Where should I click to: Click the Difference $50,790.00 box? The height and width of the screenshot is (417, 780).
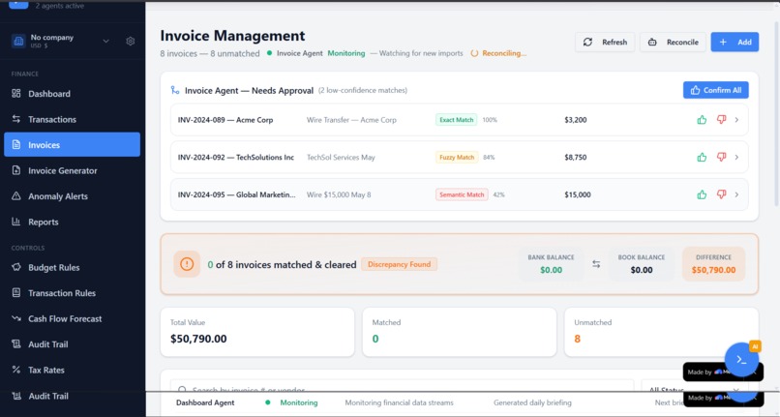point(713,264)
